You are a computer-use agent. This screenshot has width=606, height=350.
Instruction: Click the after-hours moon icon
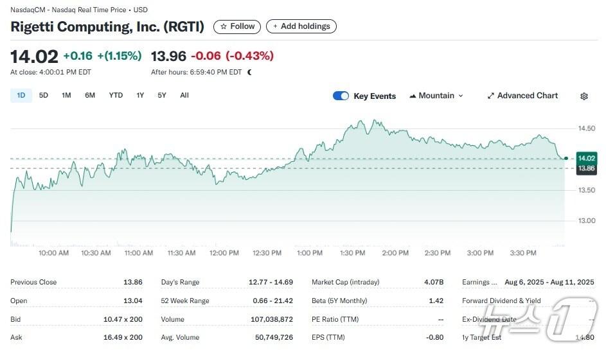[x=249, y=73]
